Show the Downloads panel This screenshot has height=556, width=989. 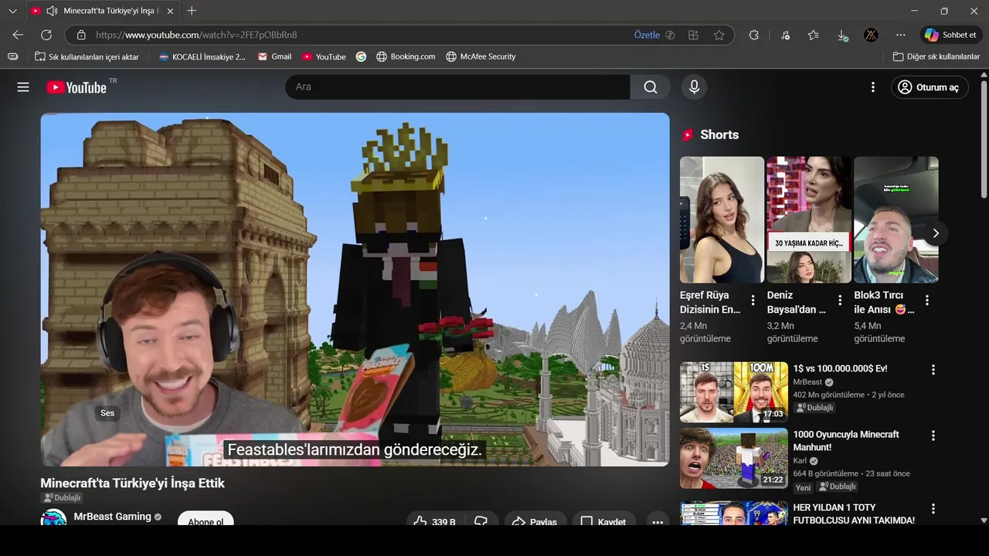pyautogui.click(x=842, y=35)
